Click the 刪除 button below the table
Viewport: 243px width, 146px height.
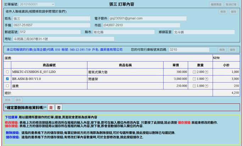(7, 100)
